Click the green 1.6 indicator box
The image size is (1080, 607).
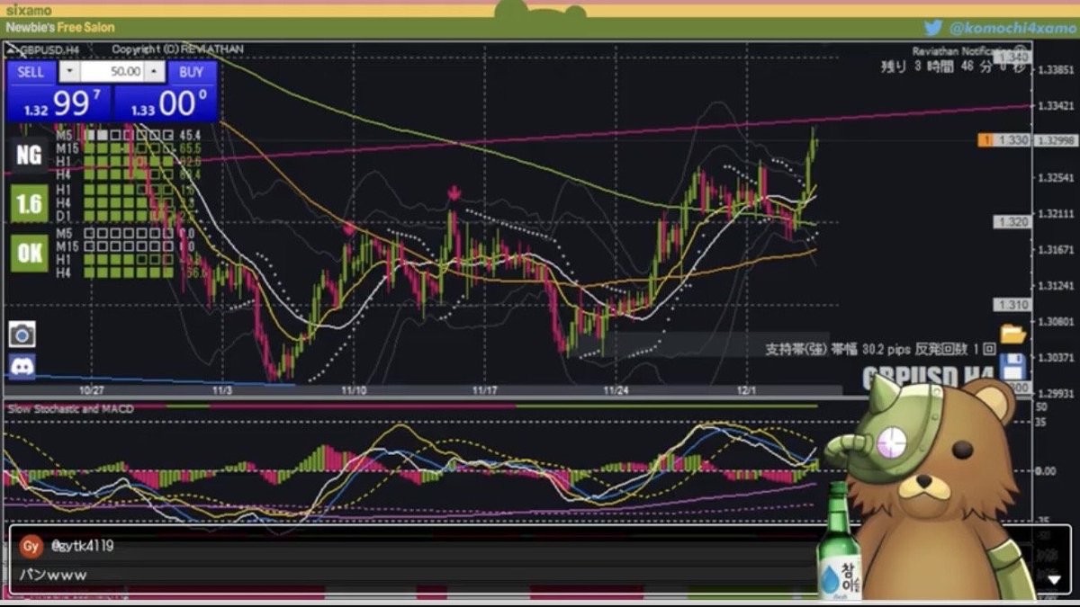point(29,204)
